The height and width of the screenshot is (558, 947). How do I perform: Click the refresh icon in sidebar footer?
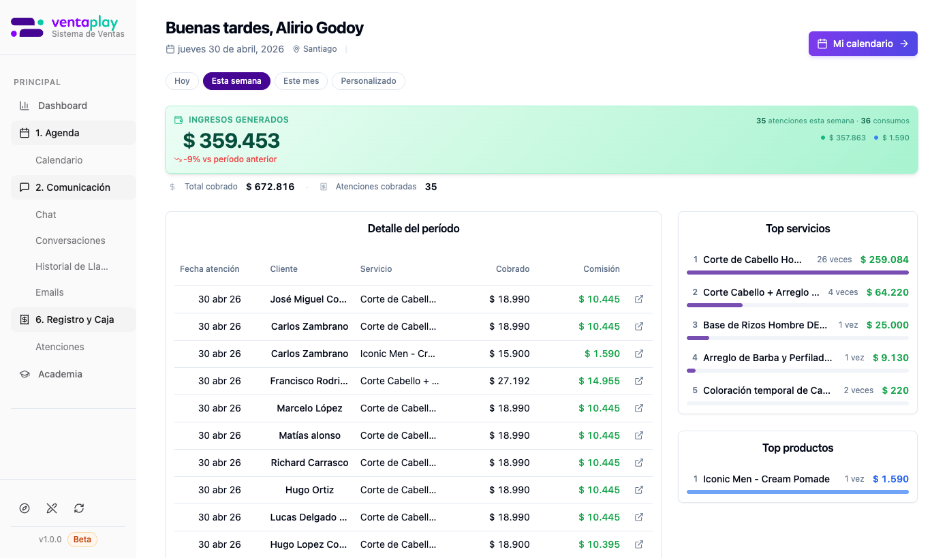point(79,508)
